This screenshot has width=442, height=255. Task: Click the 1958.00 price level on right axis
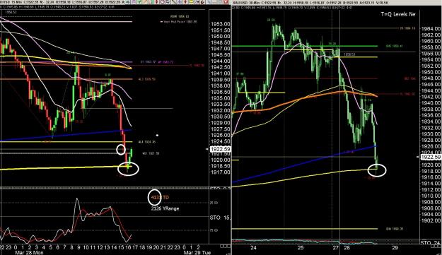431,47
